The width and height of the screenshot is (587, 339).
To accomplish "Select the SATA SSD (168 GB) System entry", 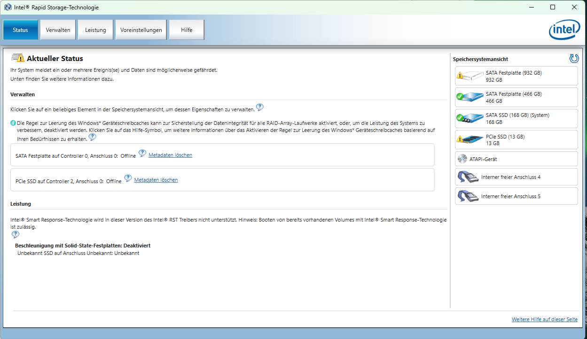I will tap(516, 118).
